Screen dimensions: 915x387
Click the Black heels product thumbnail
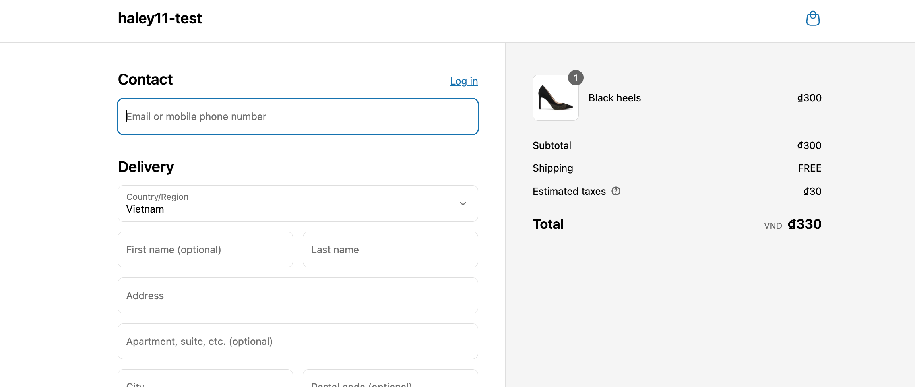555,98
